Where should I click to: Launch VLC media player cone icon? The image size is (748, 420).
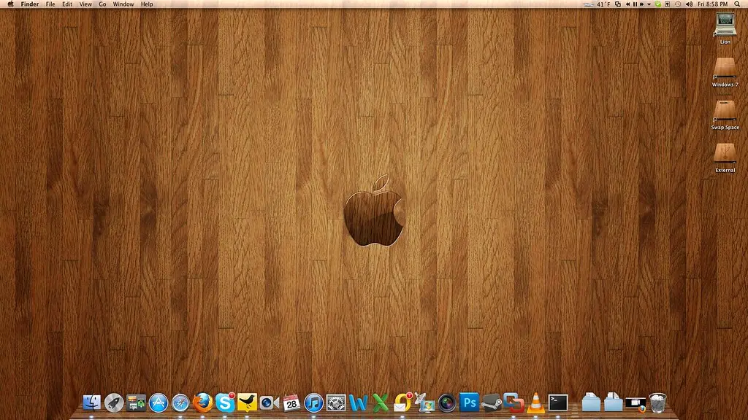pyautogui.click(x=535, y=402)
